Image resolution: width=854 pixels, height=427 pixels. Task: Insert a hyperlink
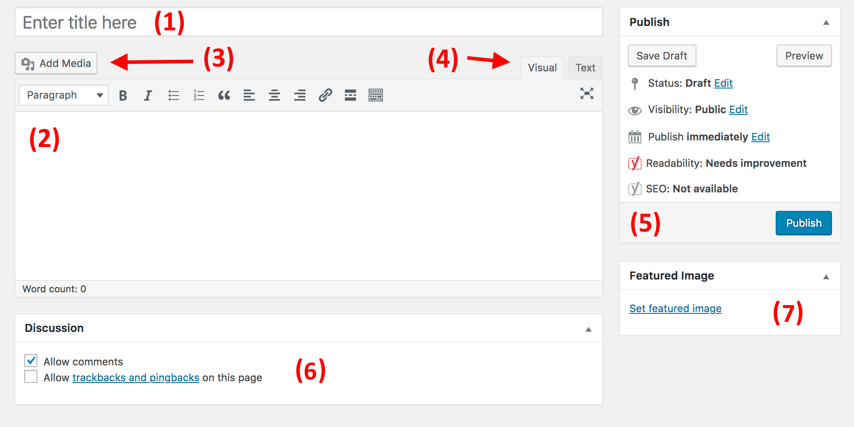point(325,95)
